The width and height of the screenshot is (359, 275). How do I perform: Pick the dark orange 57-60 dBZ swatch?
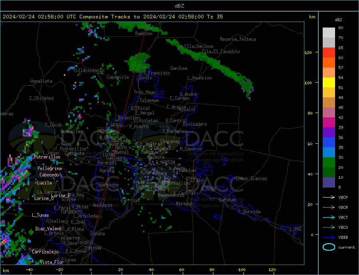pos(329,63)
